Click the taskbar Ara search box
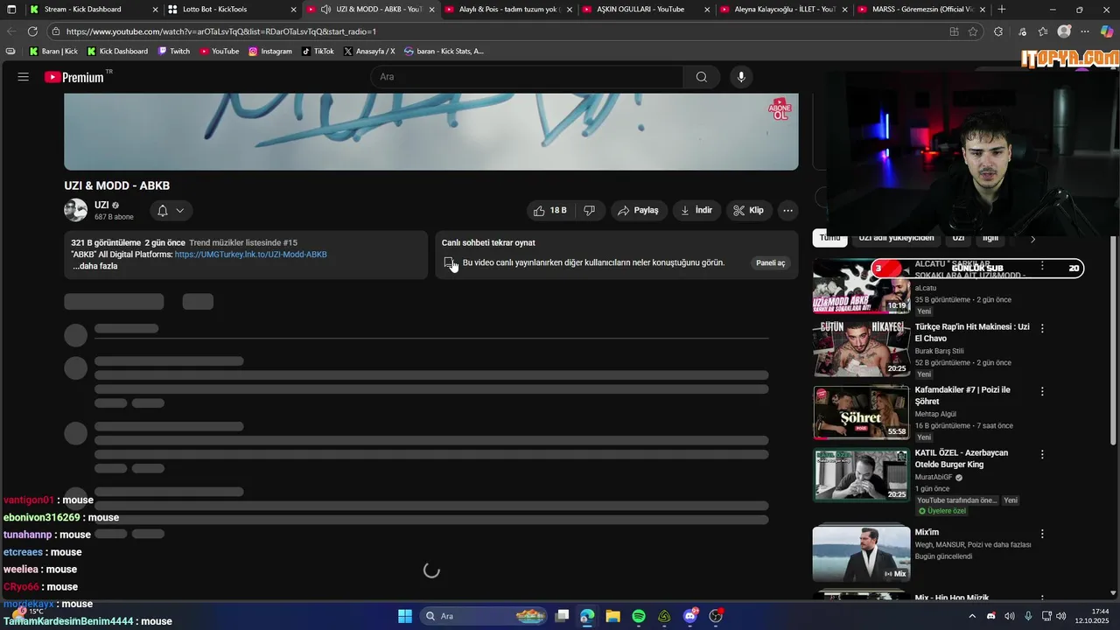Screen dimensions: 1120x630 (484, 616)
